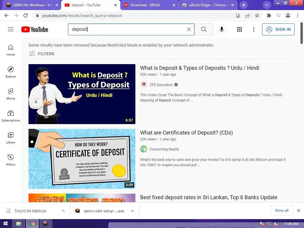Open Best fixed deposit rates Sri Lankan
The width and height of the screenshot is (304, 228).
209,197
